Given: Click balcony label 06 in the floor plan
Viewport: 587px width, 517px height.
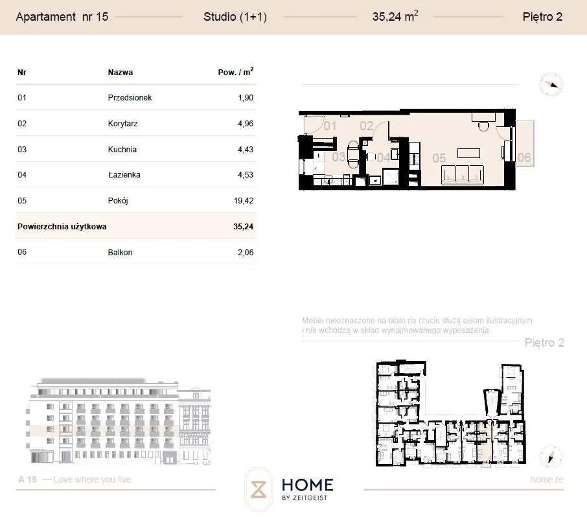Looking at the screenshot, I should (x=524, y=157).
